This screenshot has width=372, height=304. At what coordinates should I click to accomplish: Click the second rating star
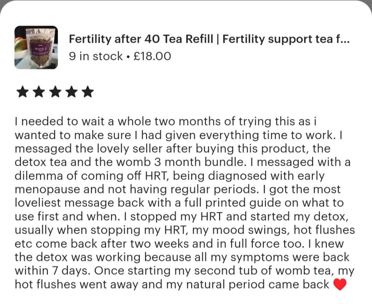click(x=39, y=92)
